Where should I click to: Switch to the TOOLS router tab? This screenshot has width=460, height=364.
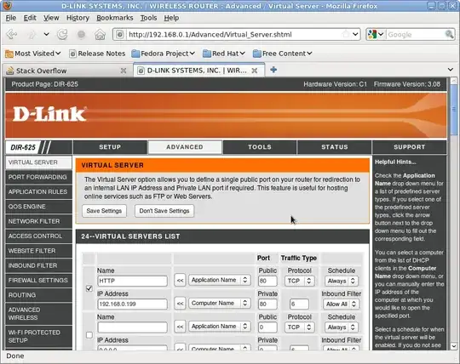pyautogui.click(x=260, y=147)
